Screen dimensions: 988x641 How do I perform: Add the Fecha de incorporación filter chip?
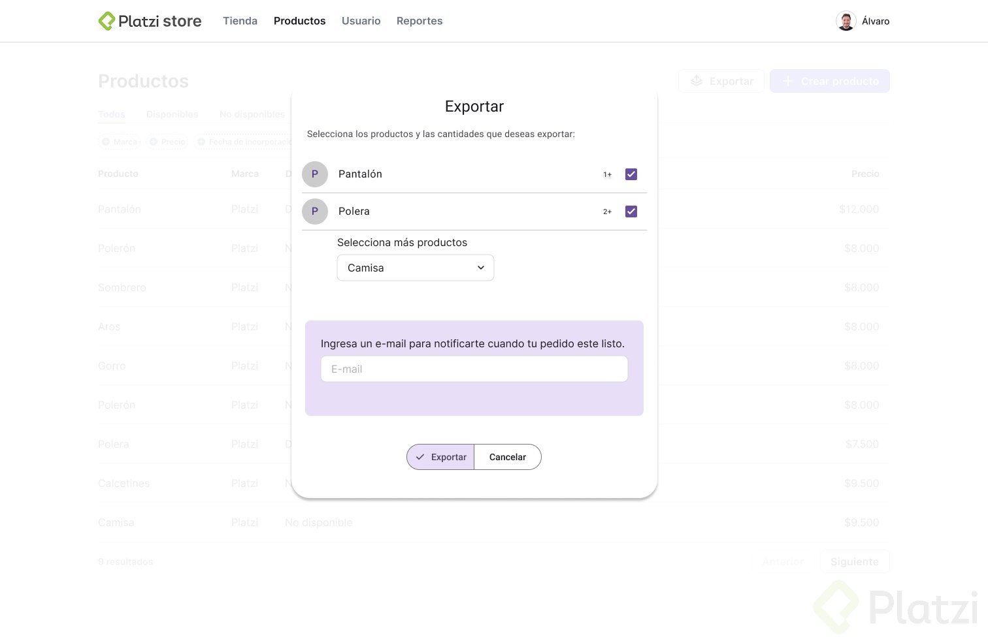click(x=243, y=142)
